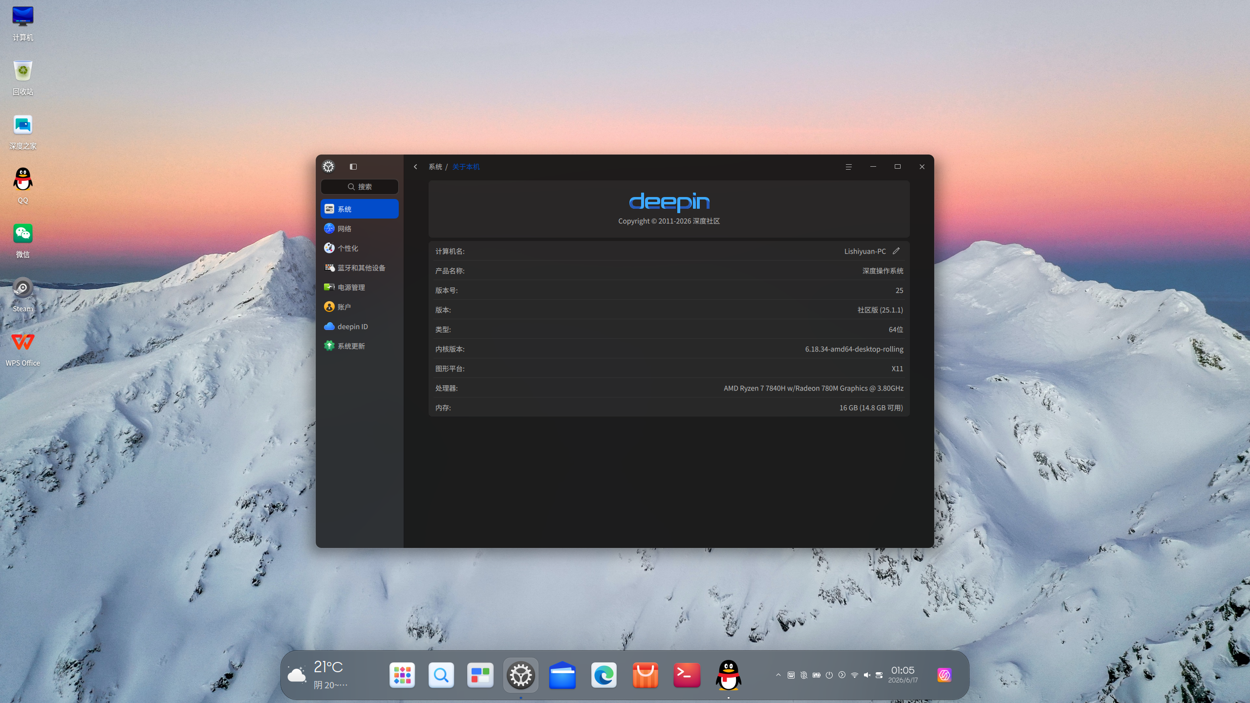Click the search field in Control Center sidebar
This screenshot has height=703, width=1250.
360,187
